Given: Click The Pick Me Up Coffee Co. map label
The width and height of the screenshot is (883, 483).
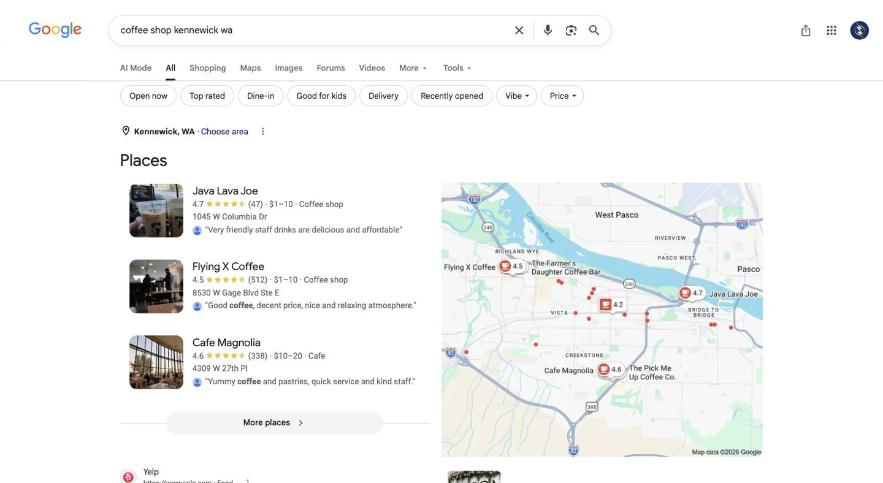Looking at the screenshot, I should pyautogui.click(x=652, y=373).
